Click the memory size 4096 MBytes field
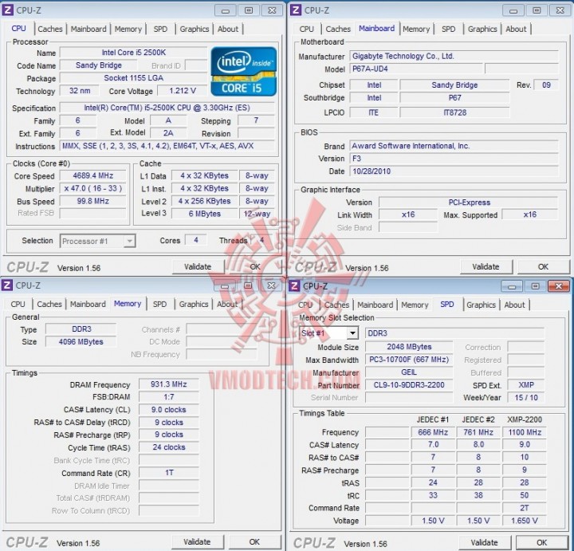Screen dimensions: 574x551 81,342
